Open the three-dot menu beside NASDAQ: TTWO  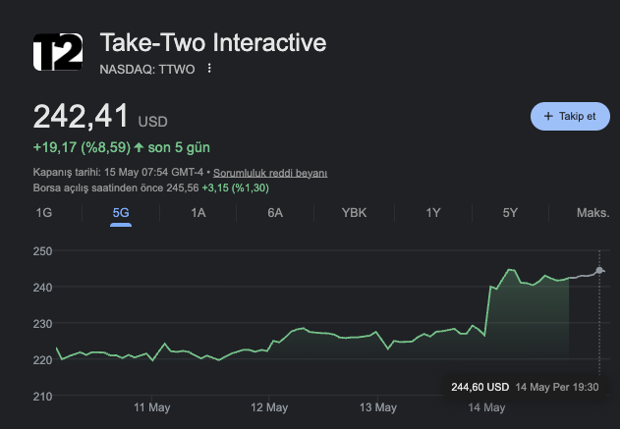pyautogui.click(x=209, y=69)
